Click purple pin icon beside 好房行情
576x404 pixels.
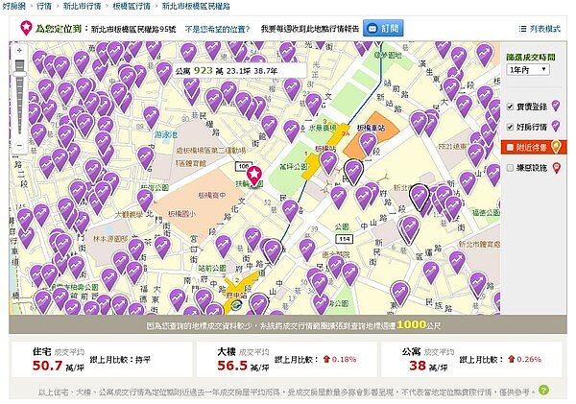click(556, 126)
